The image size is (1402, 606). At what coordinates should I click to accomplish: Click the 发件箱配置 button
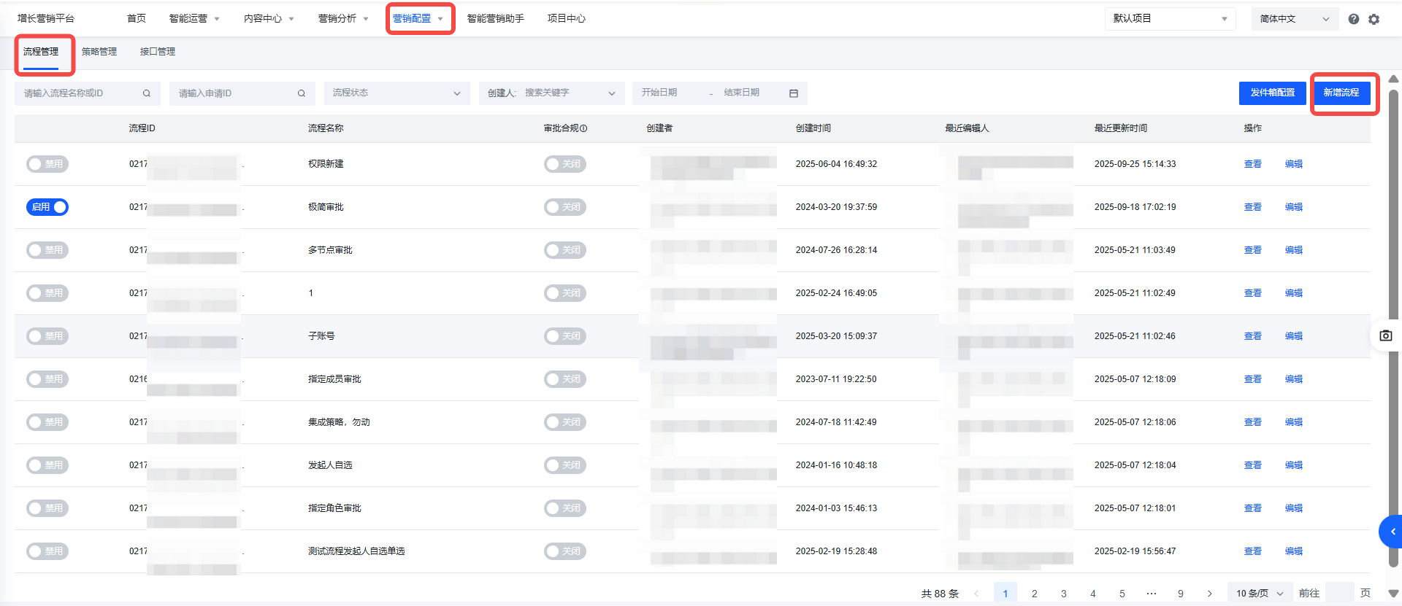[x=1272, y=93]
